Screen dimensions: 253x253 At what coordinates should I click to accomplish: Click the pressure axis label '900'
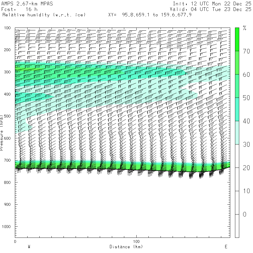click(x=7, y=204)
